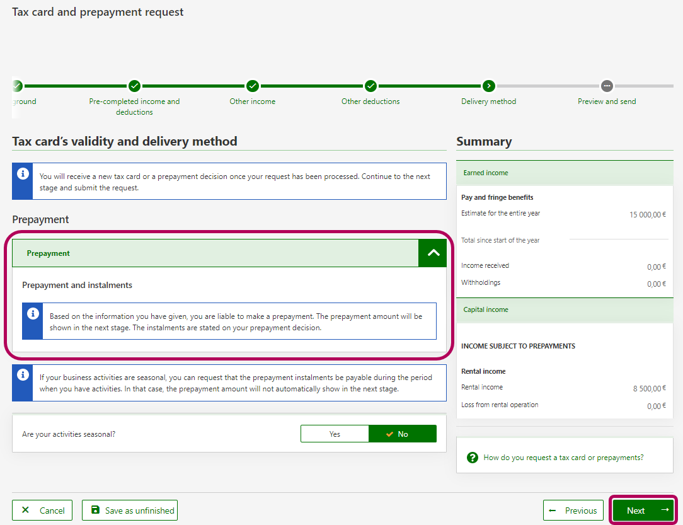683x525 pixels.
Task: Click the question mark help icon
Action: (x=473, y=458)
